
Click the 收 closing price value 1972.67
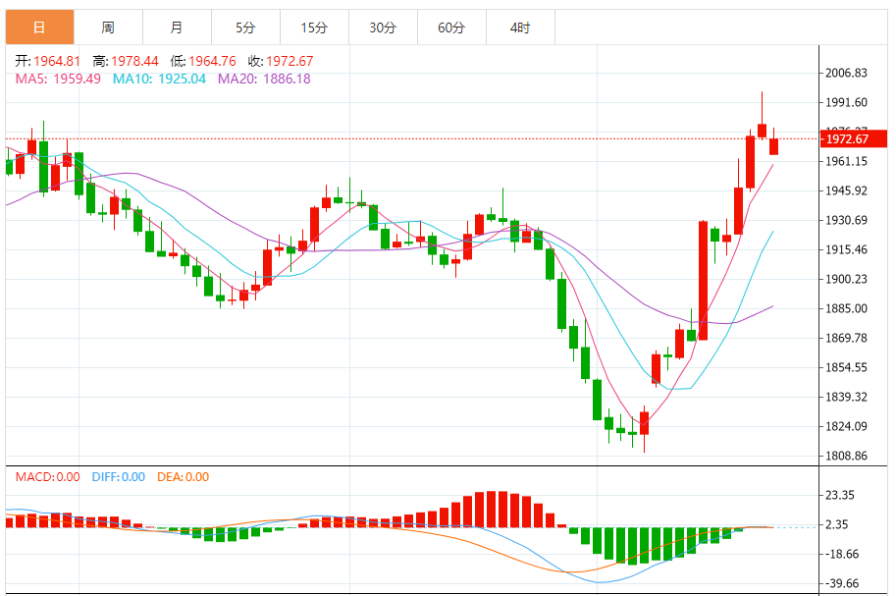tap(290, 61)
